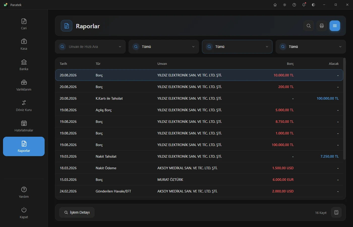
Task: Open the Döviz Kuru page
Action: point(24,106)
